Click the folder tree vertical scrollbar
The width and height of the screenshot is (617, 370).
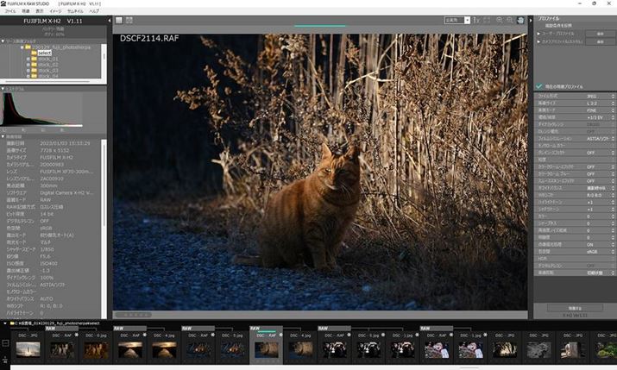(x=104, y=56)
